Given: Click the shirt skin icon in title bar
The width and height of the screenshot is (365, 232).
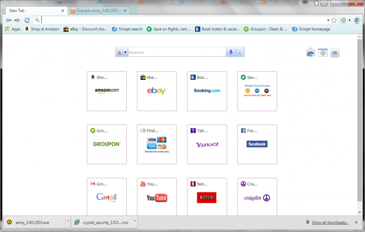Looking at the screenshot, I should point(316,3).
